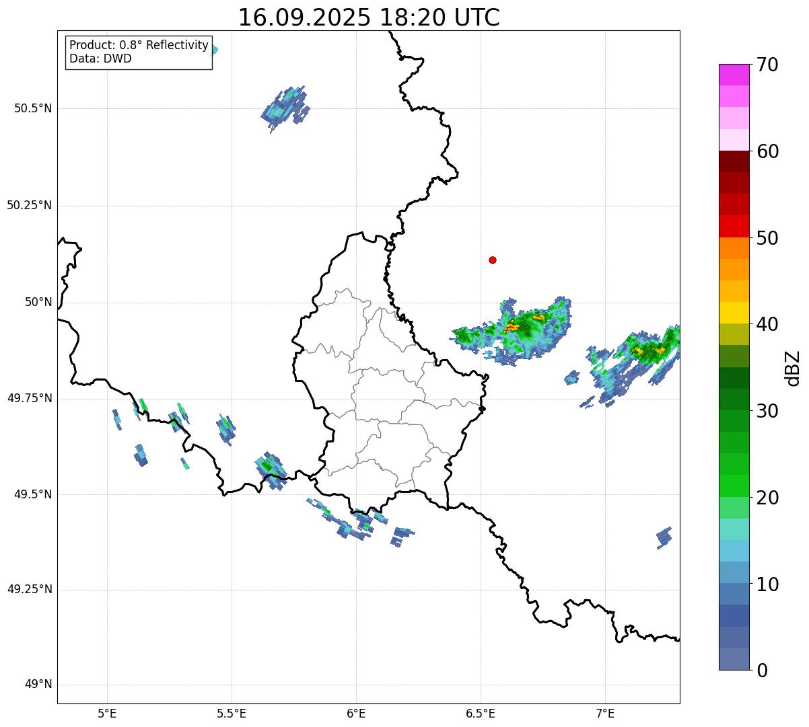Click the colorbar tick label 30
Screen dimensions: 809x727
767,411
